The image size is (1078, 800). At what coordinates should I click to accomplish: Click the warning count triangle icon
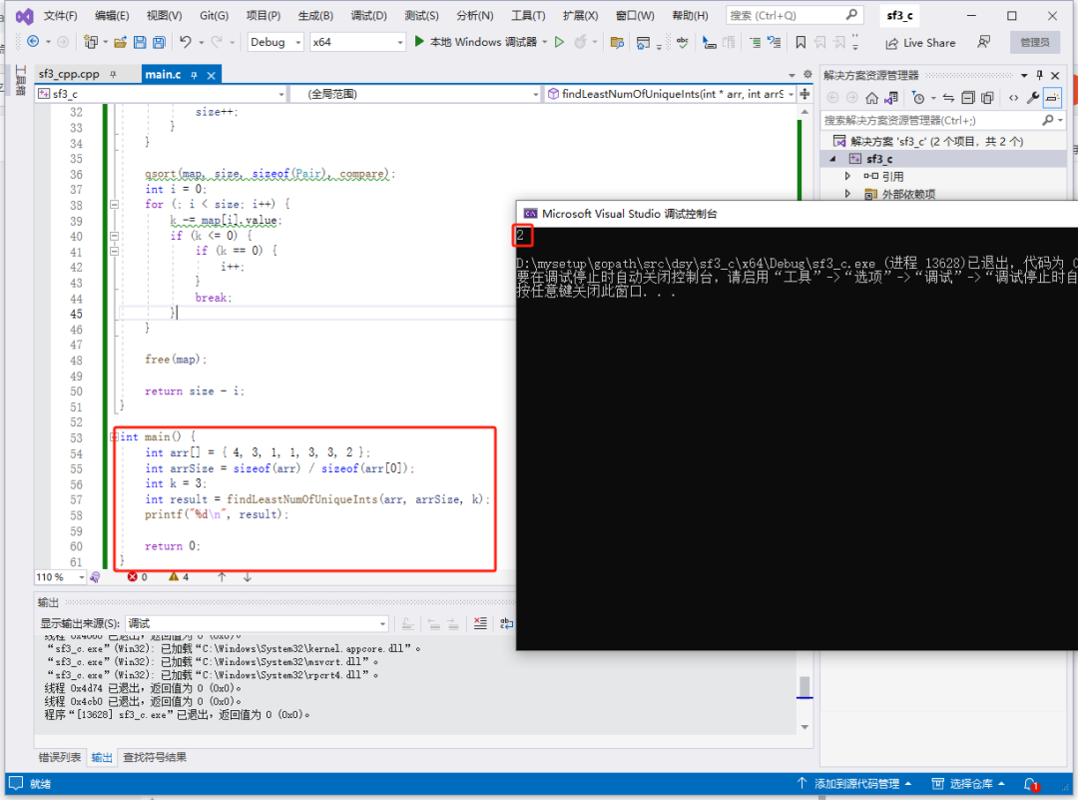click(173, 577)
